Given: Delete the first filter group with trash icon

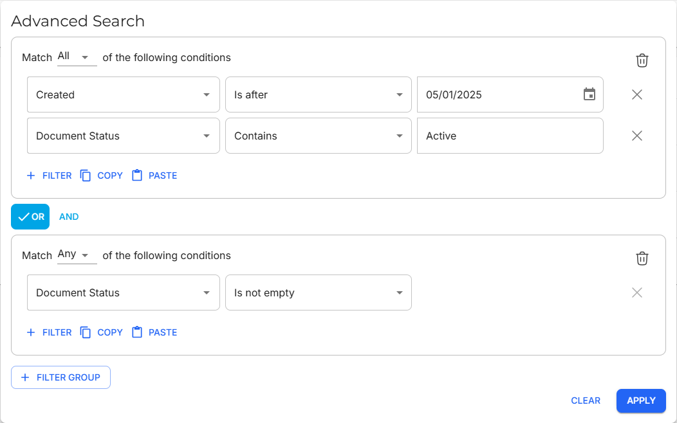Looking at the screenshot, I should pyautogui.click(x=642, y=60).
